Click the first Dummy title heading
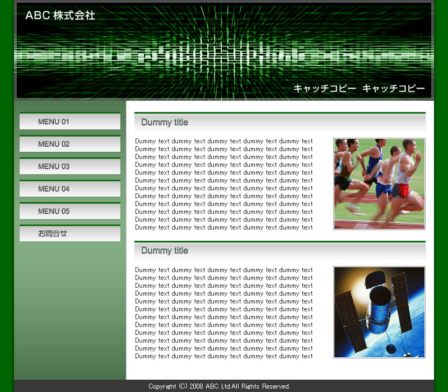 tap(165, 122)
